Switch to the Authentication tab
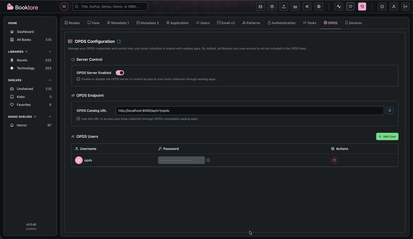Viewport: 413px width, 239px height. [281, 23]
